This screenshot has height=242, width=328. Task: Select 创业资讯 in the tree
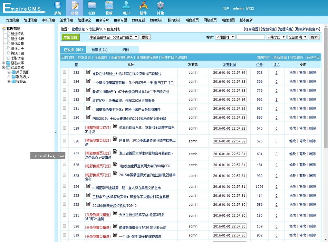[17, 34]
